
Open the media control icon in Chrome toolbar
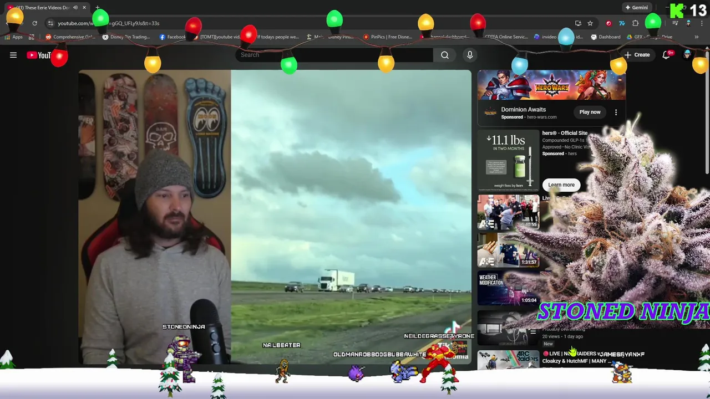pyautogui.click(x=675, y=23)
